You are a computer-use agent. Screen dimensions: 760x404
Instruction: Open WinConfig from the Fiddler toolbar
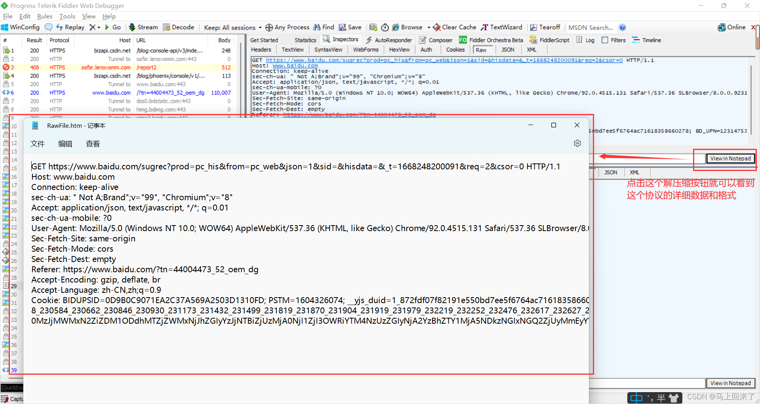pos(21,27)
